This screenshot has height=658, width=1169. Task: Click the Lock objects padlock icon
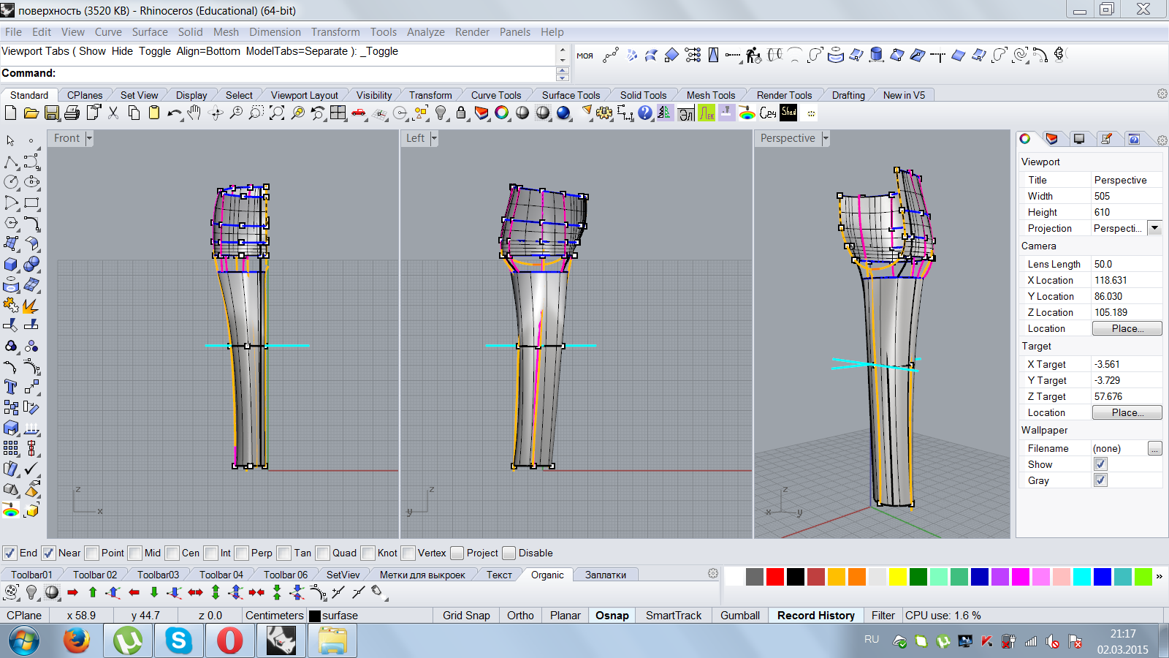pos(461,113)
